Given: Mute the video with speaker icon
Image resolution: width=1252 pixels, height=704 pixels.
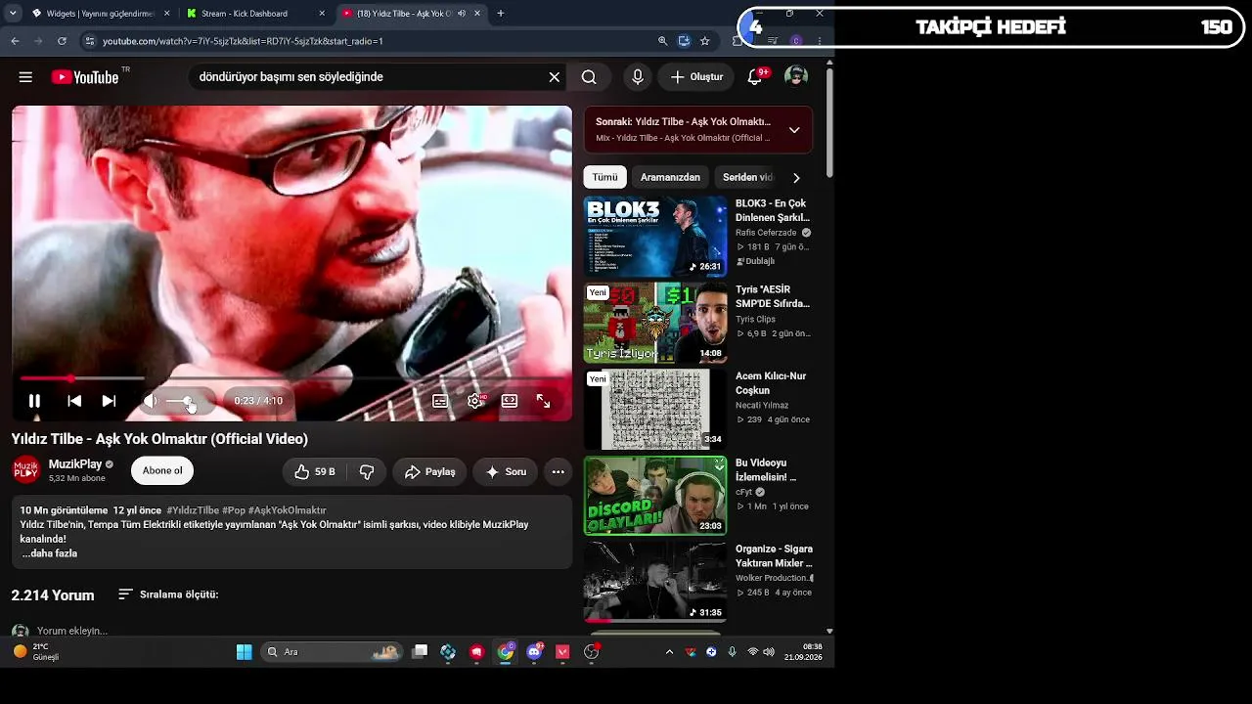Looking at the screenshot, I should click(x=151, y=401).
